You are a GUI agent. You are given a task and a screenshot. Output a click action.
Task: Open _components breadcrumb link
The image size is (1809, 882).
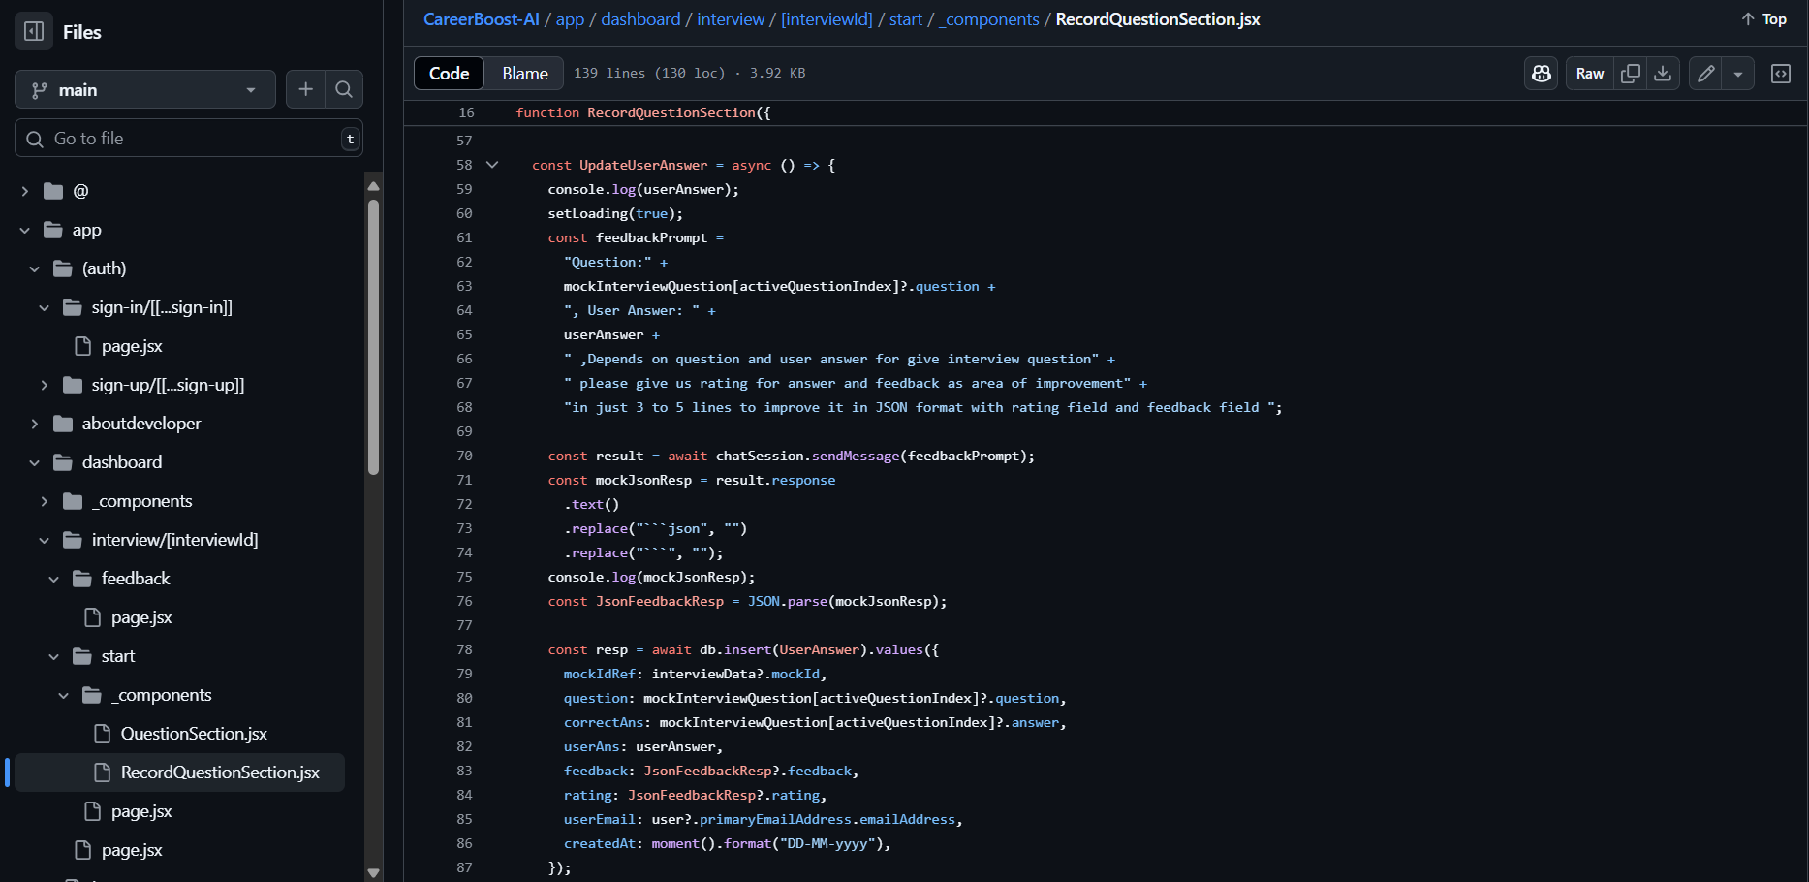tap(988, 19)
